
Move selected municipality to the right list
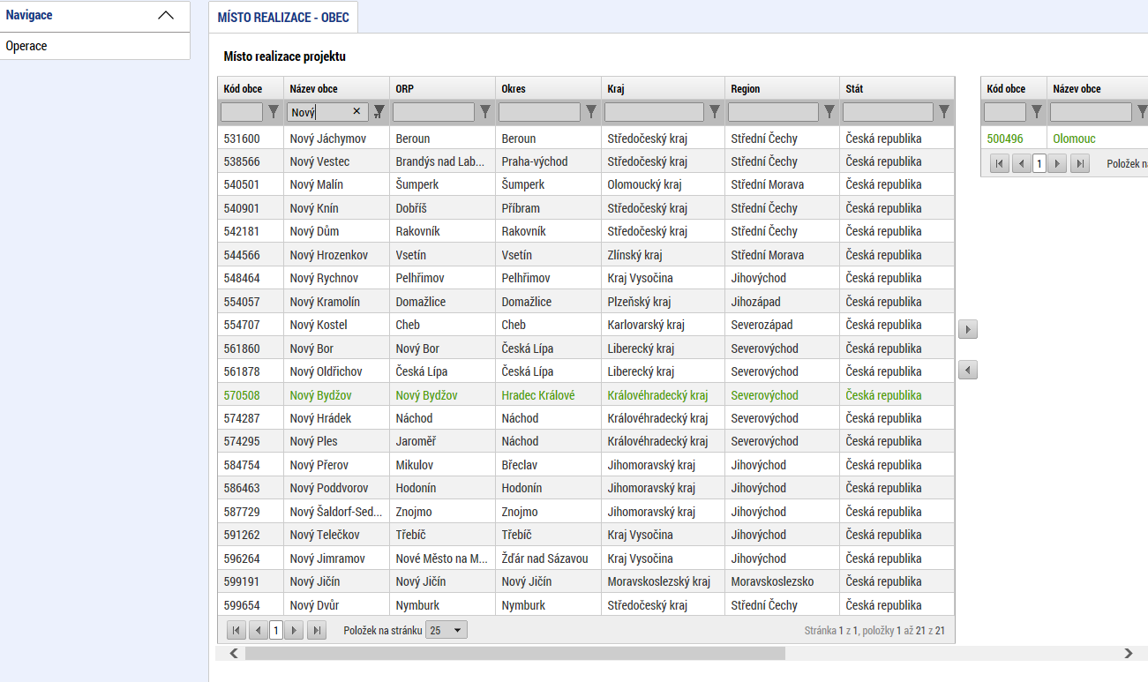[x=968, y=329]
